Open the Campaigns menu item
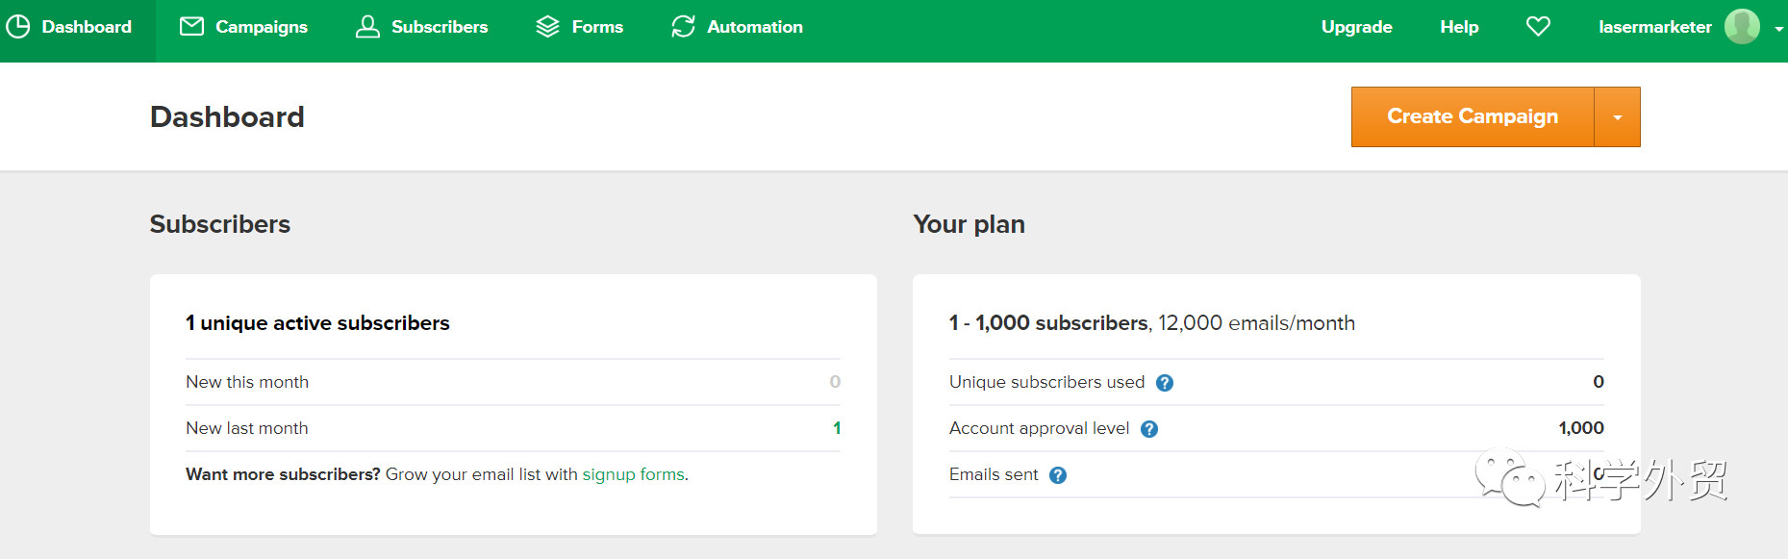1788x559 pixels. (262, 27)
